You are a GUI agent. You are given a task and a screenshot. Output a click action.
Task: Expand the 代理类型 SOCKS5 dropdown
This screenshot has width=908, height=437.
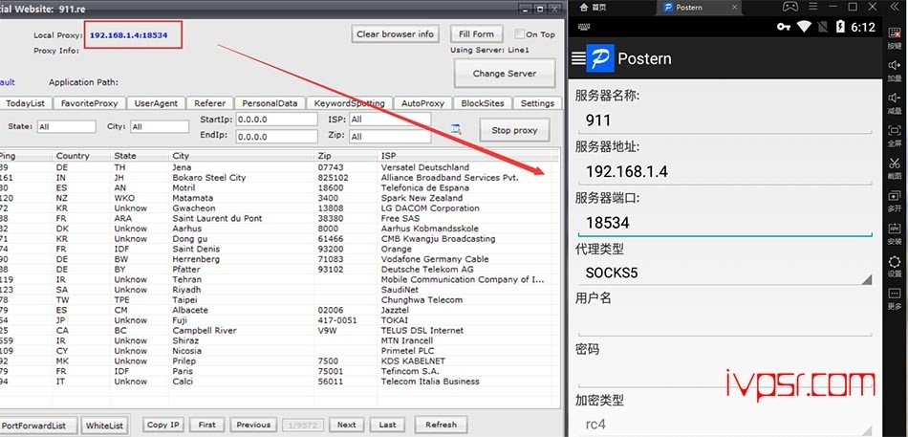pos(724,273)
